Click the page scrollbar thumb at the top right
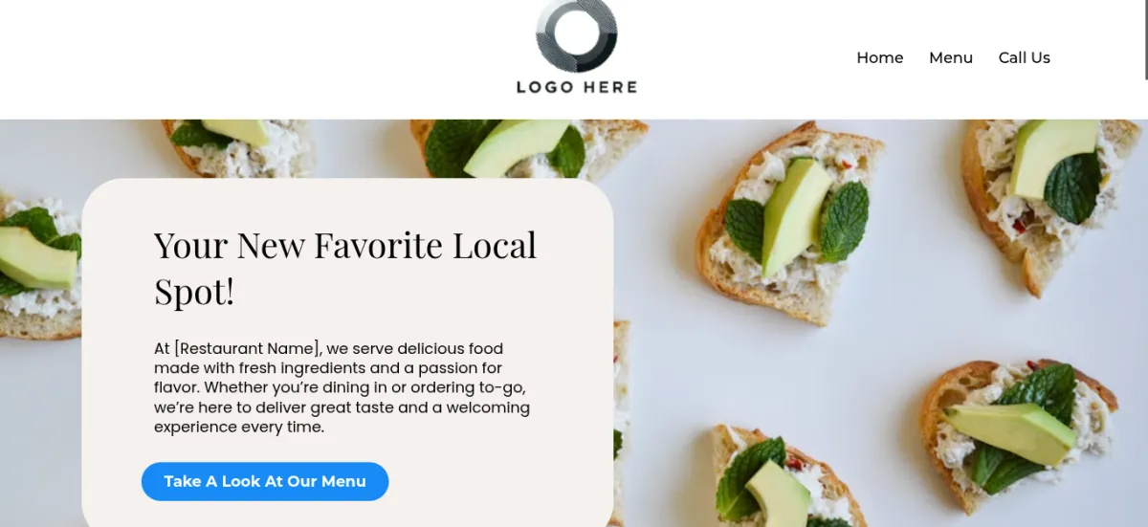The image size is (1148, 527). (1145, 38)
